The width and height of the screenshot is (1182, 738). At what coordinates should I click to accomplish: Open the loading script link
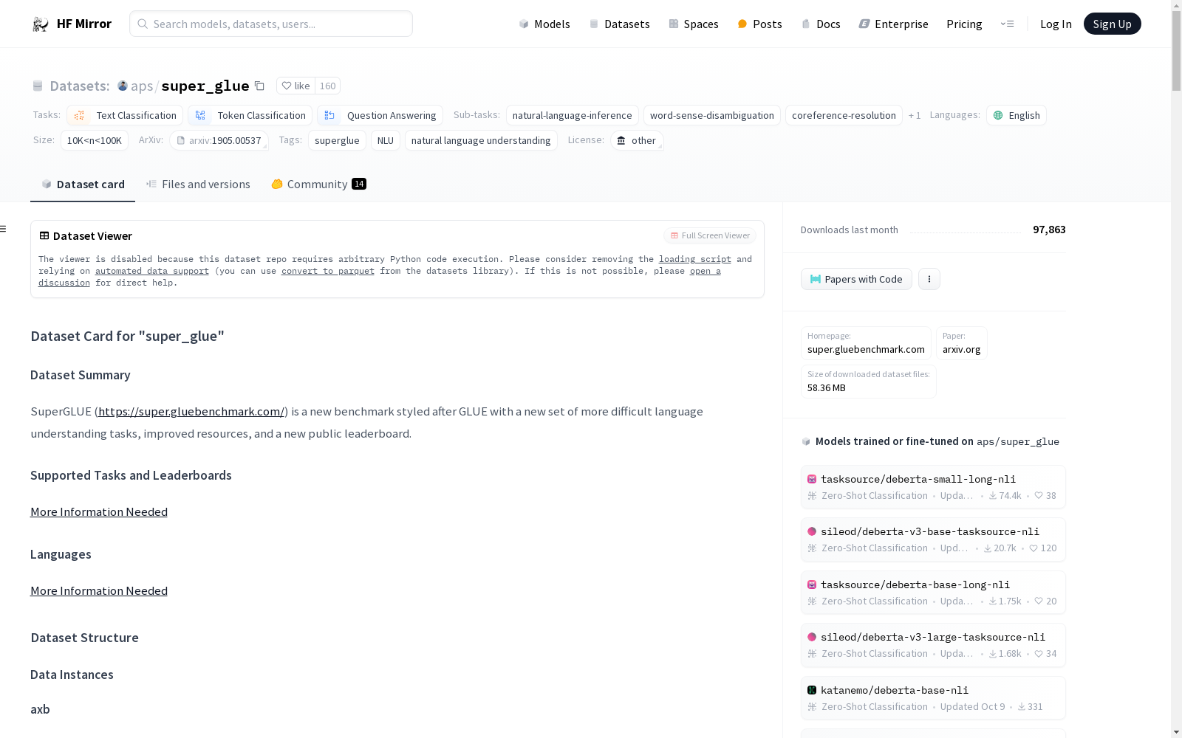tap(695, 259)
